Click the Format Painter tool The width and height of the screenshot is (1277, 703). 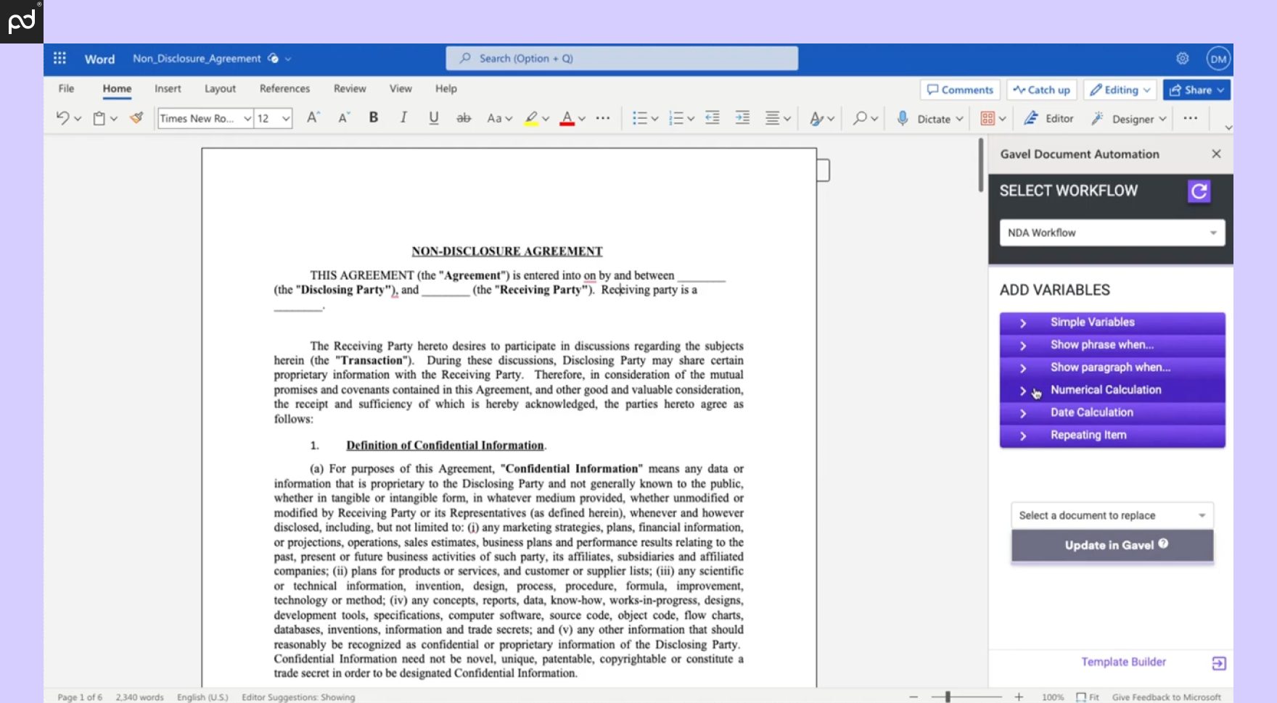136,118
